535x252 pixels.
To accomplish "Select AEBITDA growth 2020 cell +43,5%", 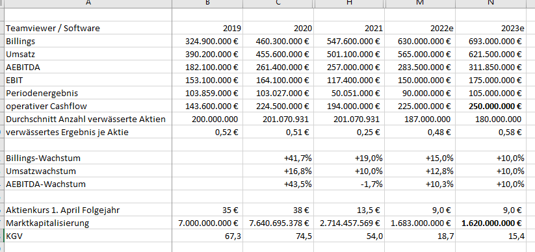I will click(278, 184).
